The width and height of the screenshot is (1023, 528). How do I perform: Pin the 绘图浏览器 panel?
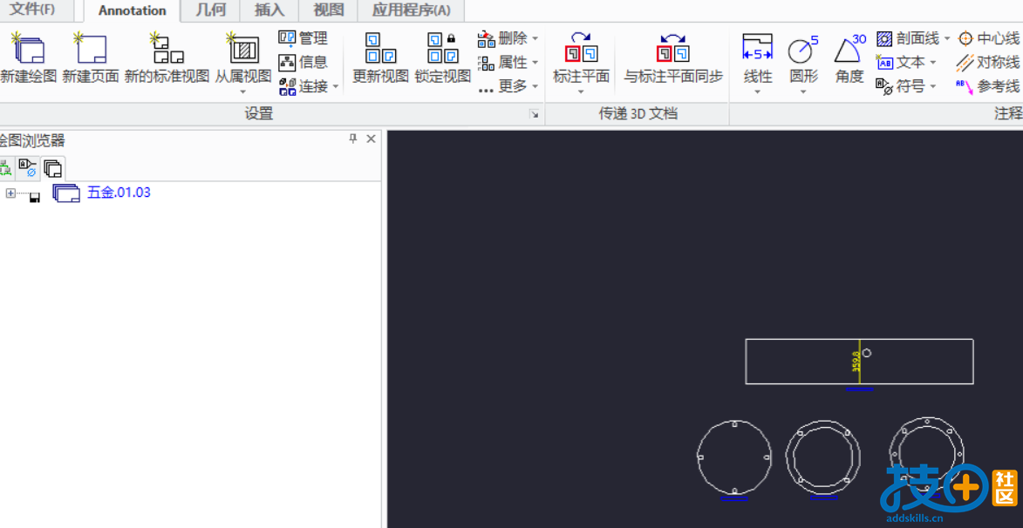353,139
